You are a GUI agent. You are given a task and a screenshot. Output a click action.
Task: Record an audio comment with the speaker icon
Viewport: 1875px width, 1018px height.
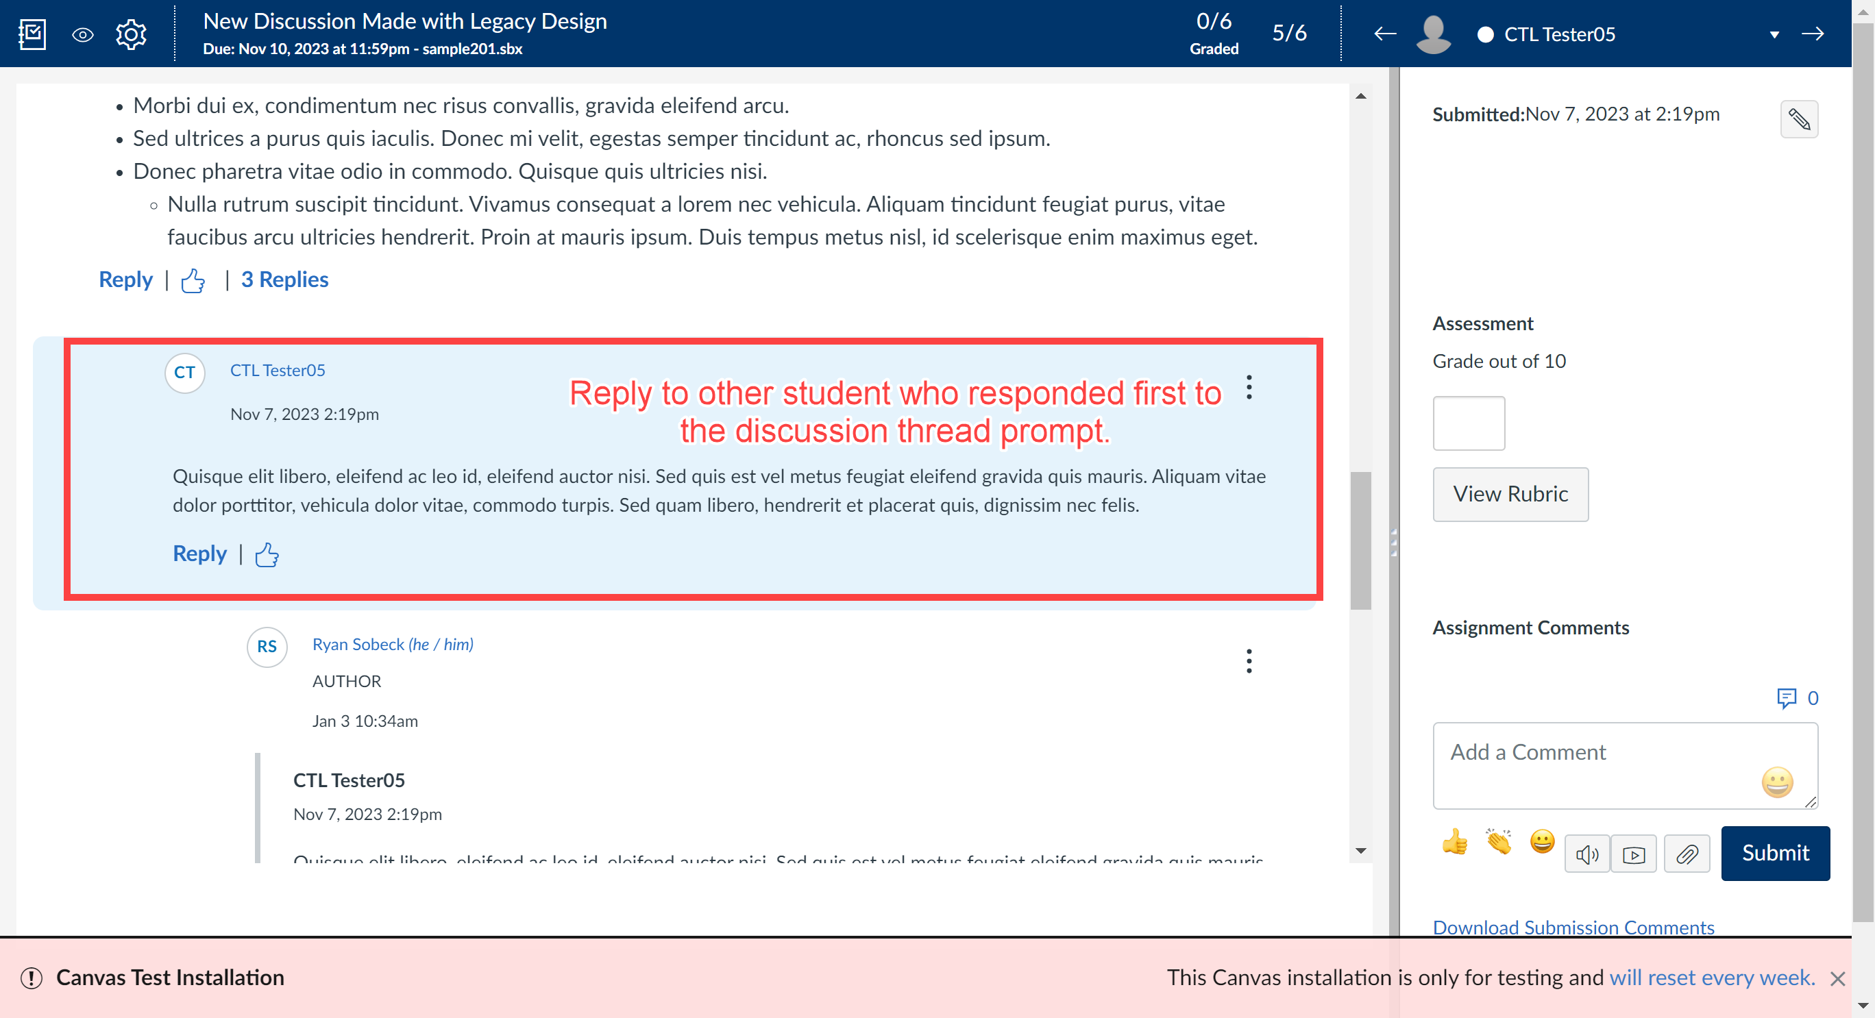click(1587, 853)
